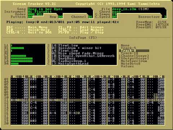
Task: Click the 'Edit Screen' shortcut text
Action: (92, 27)
